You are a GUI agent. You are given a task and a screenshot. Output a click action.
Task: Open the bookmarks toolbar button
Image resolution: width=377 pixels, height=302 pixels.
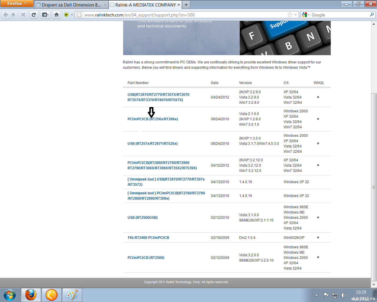pos(45,15)
